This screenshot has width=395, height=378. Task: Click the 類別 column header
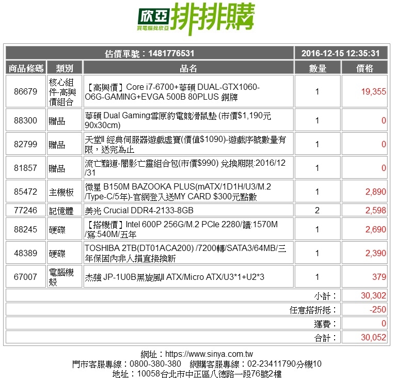(x=65, y=68)
